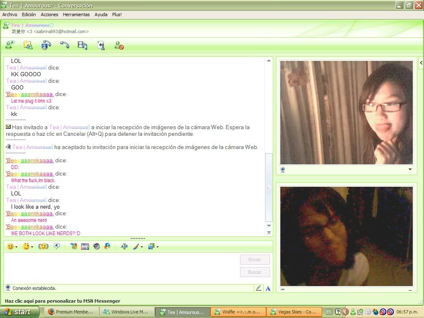Click the feather icon left of the colorful grid

74,246
